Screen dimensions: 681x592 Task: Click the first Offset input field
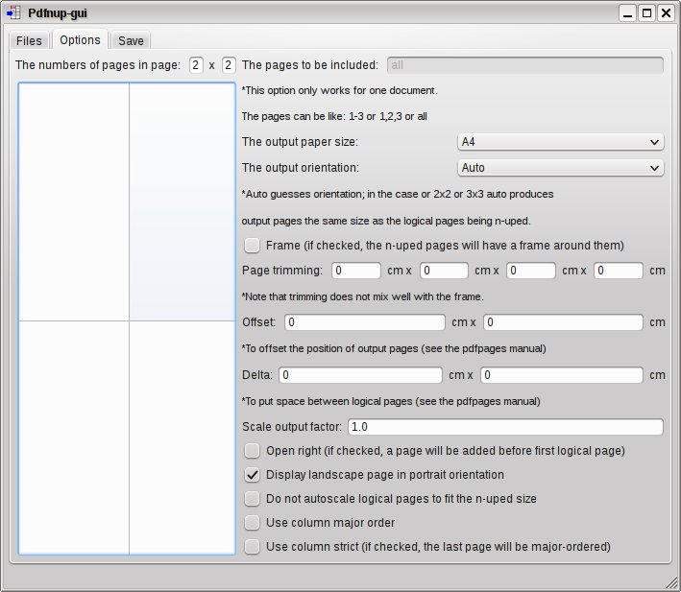[365, 322]
